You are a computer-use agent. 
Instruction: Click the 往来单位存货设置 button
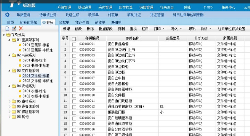pyautogui.click(x=232, y=29)
